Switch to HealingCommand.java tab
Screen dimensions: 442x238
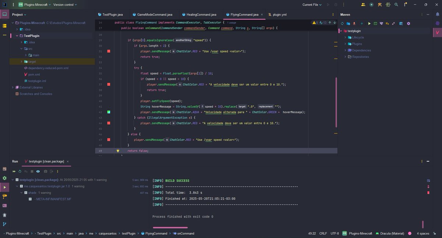tap(199, 15)
